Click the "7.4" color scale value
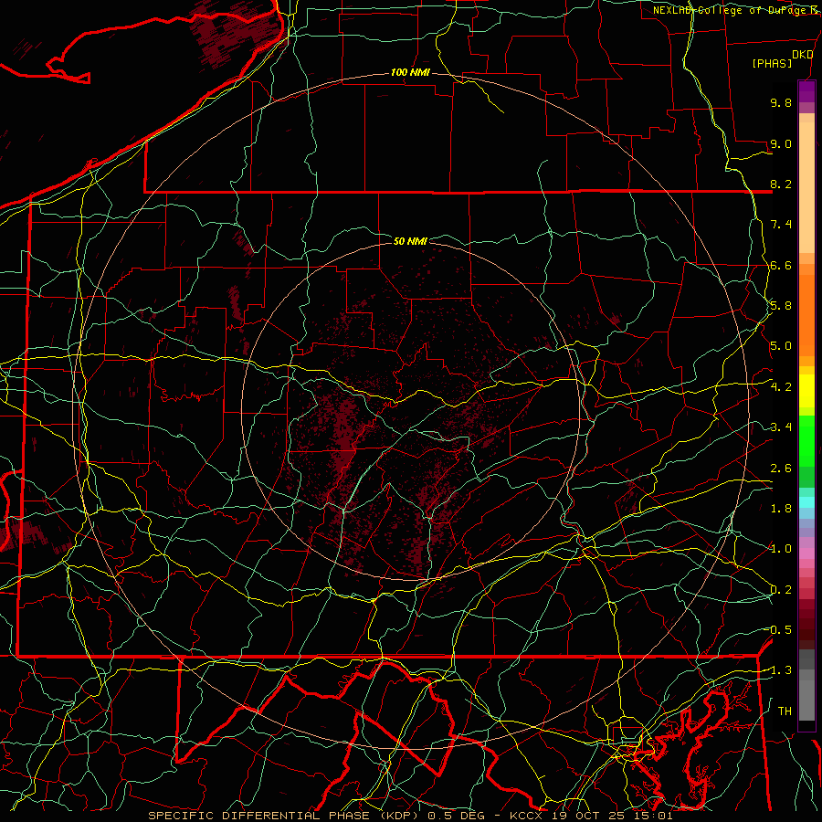822x822 pixels. 781,225
